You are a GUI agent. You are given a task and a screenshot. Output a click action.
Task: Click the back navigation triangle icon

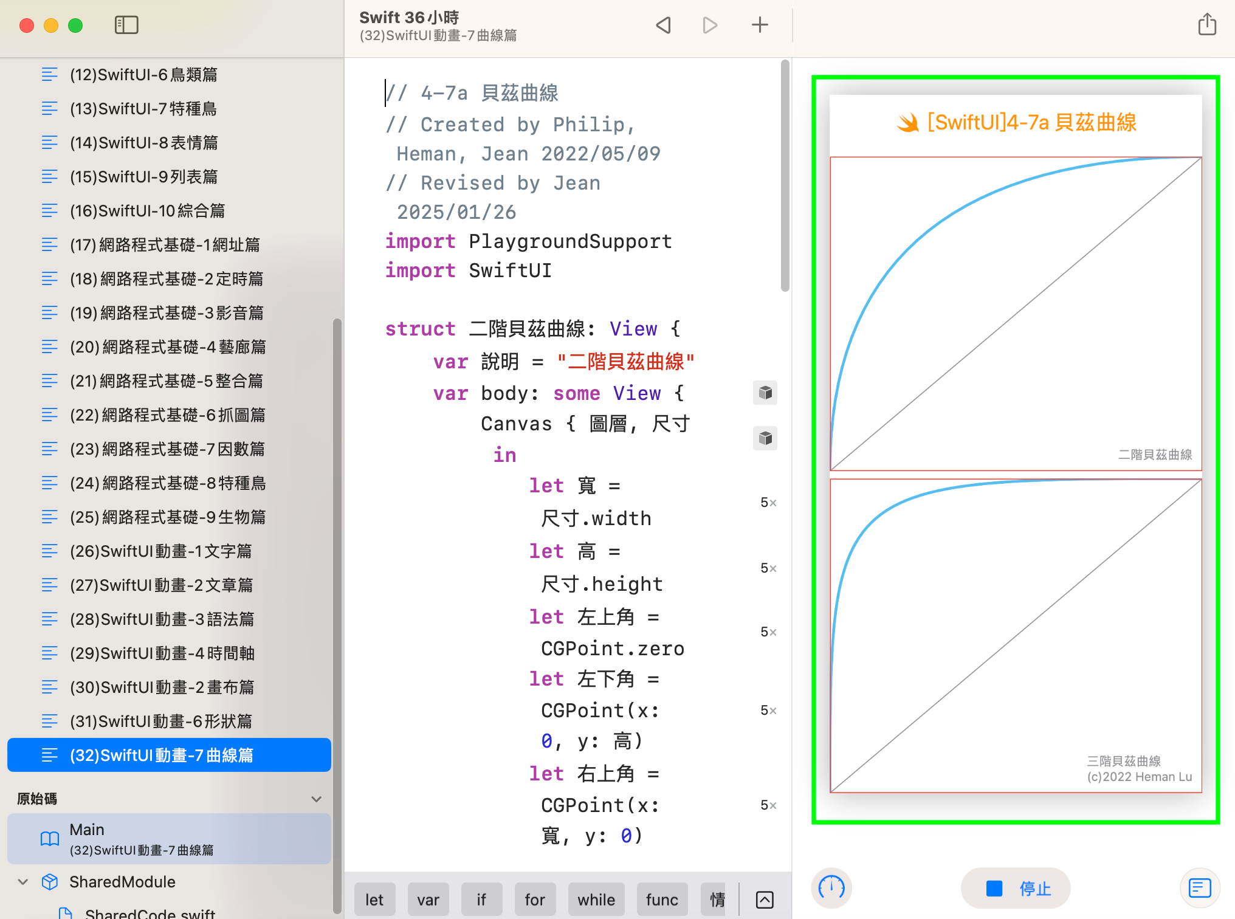tap(663, 25)
